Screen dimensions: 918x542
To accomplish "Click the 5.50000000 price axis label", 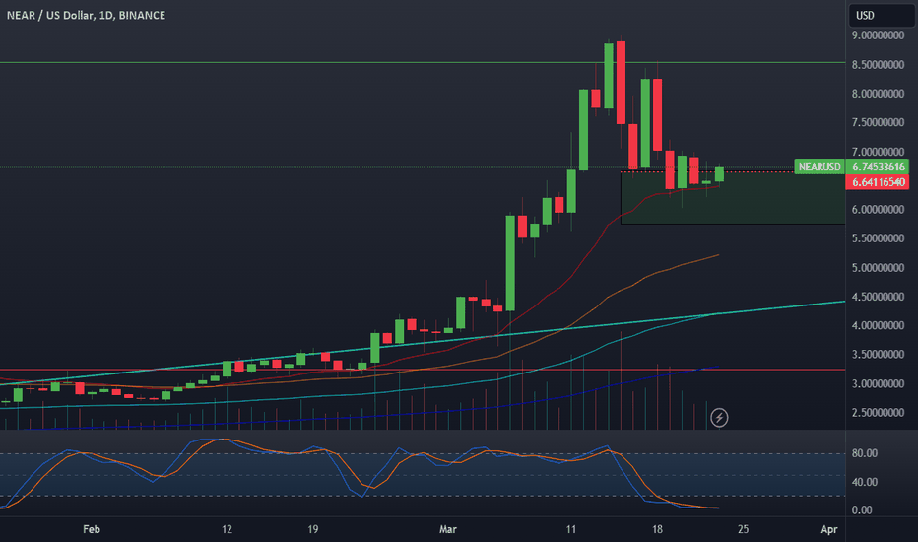I will (879, 238).
